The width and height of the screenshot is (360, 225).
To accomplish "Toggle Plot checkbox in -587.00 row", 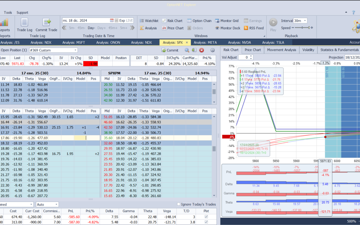I will tap(206, 222).
